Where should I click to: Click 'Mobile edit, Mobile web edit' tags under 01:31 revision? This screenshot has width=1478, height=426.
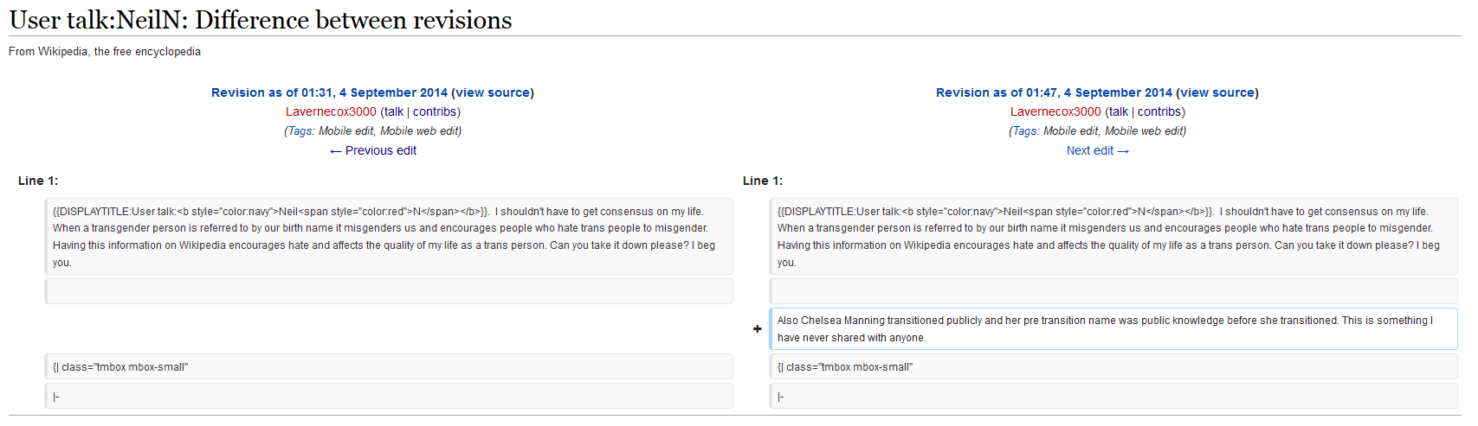(x=390, y=131)
